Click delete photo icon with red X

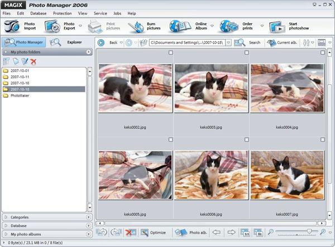click(131, 233)
